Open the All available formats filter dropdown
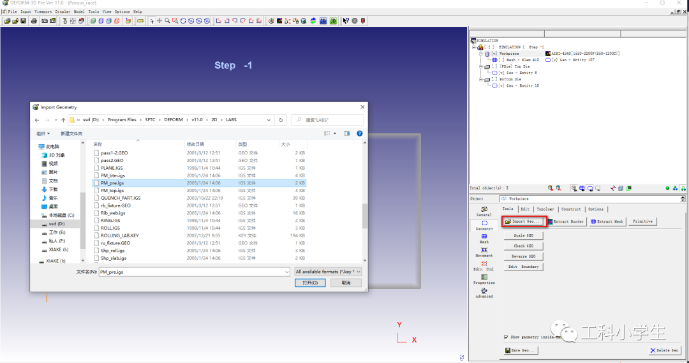689x363 pixels. 328,272
